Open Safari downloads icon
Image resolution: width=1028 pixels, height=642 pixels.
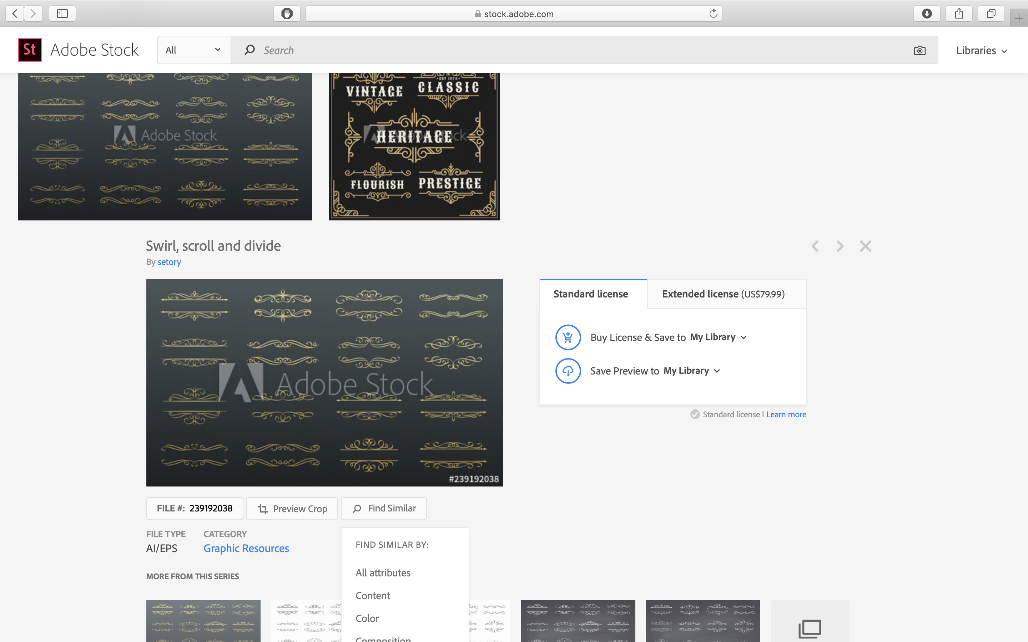click(927, 14)
